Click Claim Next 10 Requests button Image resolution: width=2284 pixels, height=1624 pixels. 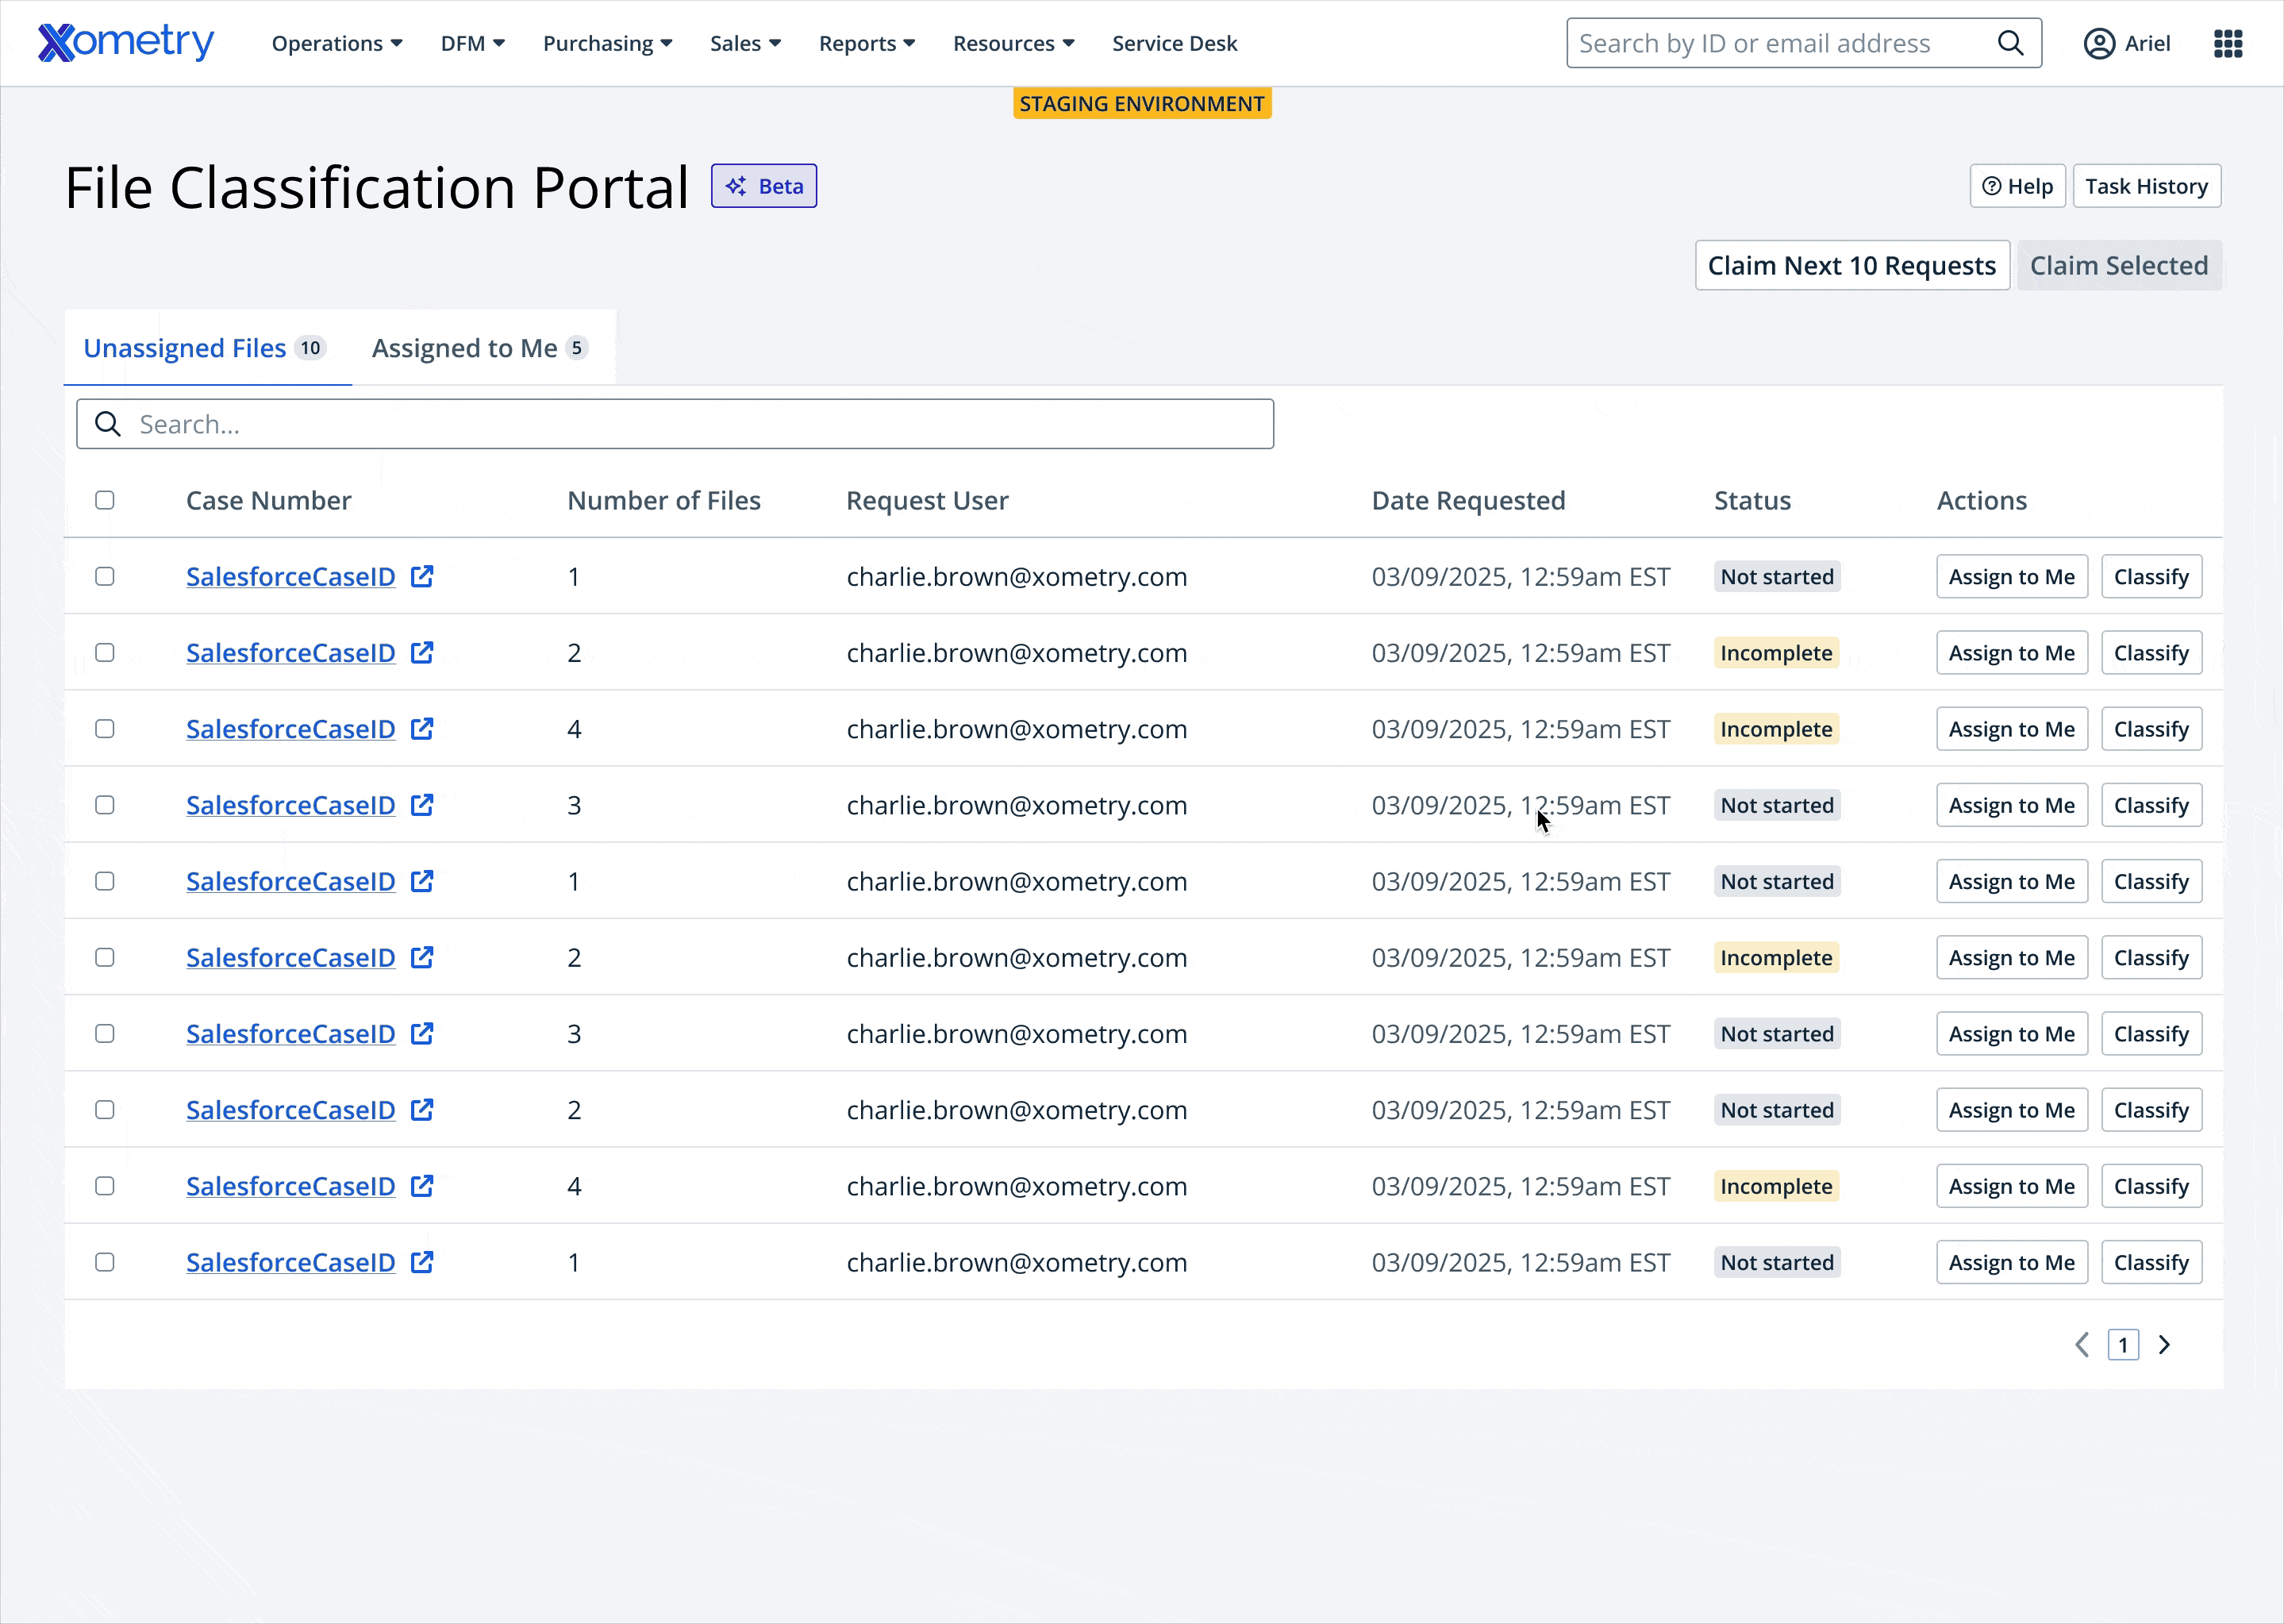pos(1851,265)
